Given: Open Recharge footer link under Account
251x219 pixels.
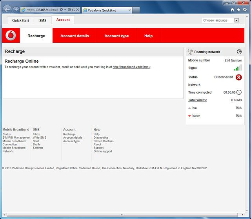Looking at the screenshot, I should tap(69, 134).
